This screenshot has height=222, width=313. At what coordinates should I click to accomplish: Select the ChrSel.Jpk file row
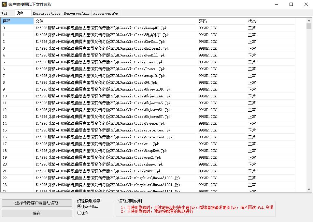click(148, 42)
